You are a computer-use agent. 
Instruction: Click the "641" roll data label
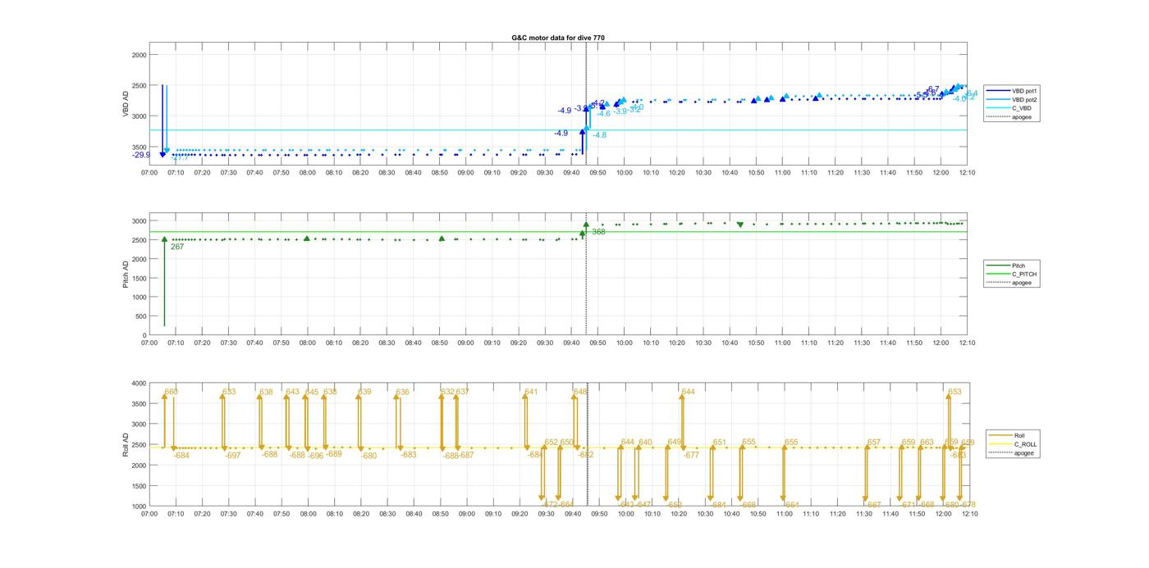click(531, 392)
